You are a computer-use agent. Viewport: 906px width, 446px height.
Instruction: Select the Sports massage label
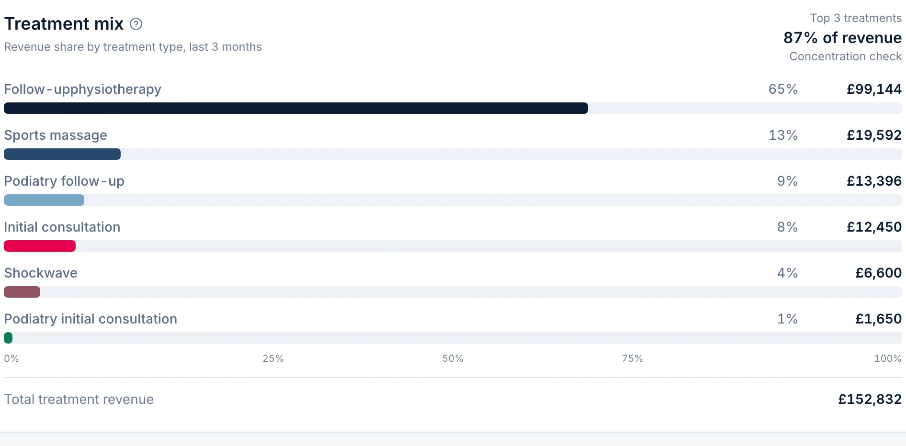(x=56, y=135)
